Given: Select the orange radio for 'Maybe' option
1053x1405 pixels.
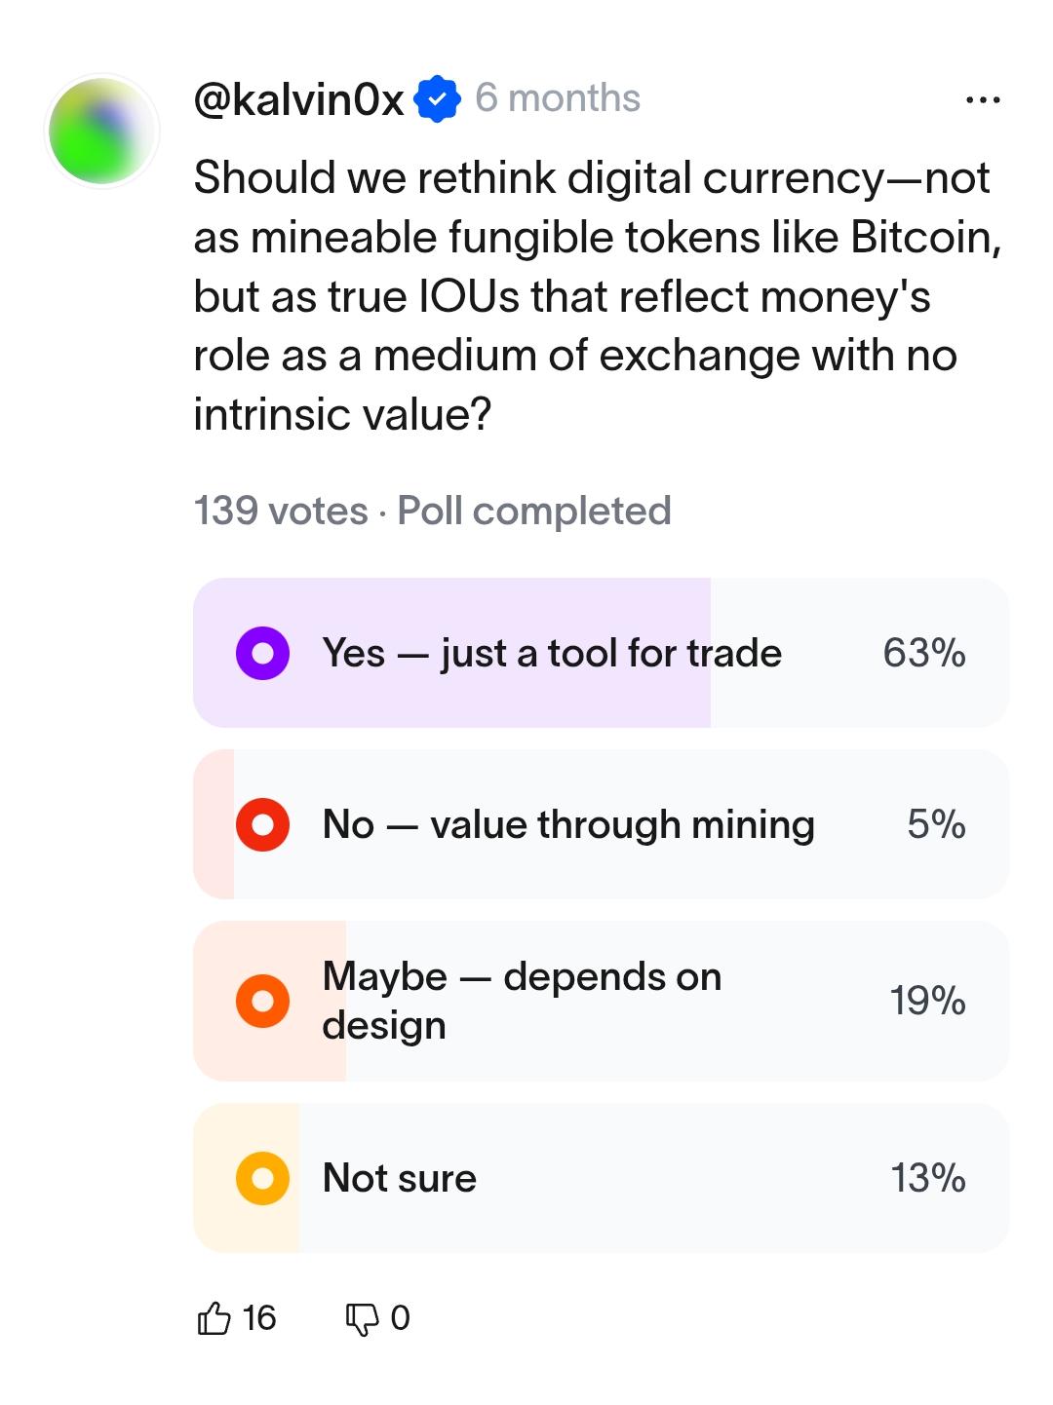Looking at the screenshot, I should click(262, 1001).
